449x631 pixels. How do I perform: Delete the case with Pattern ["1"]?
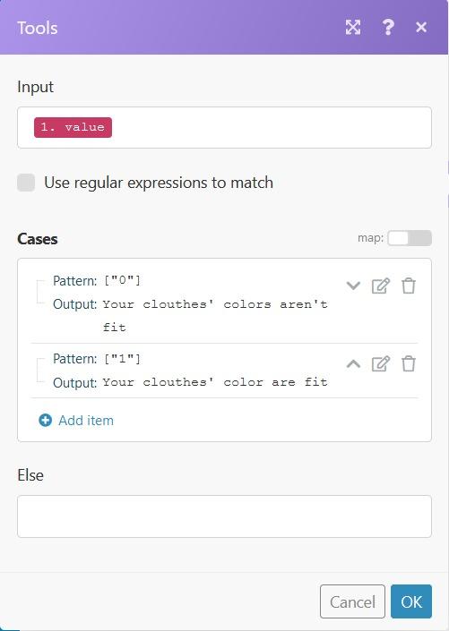tap(409, 364)
